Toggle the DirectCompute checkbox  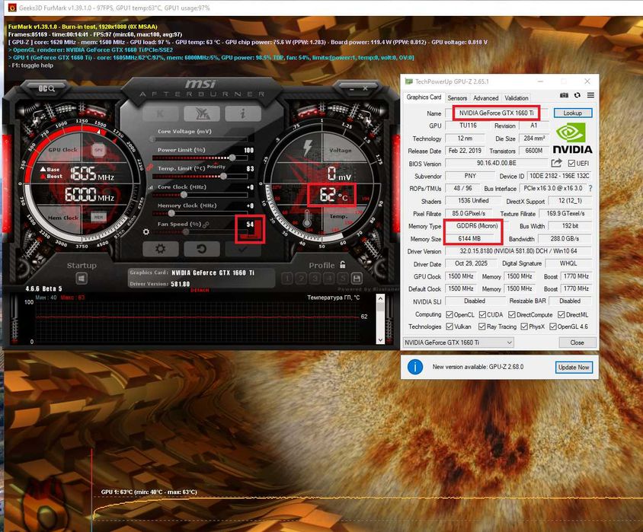(x=511, y=314)
